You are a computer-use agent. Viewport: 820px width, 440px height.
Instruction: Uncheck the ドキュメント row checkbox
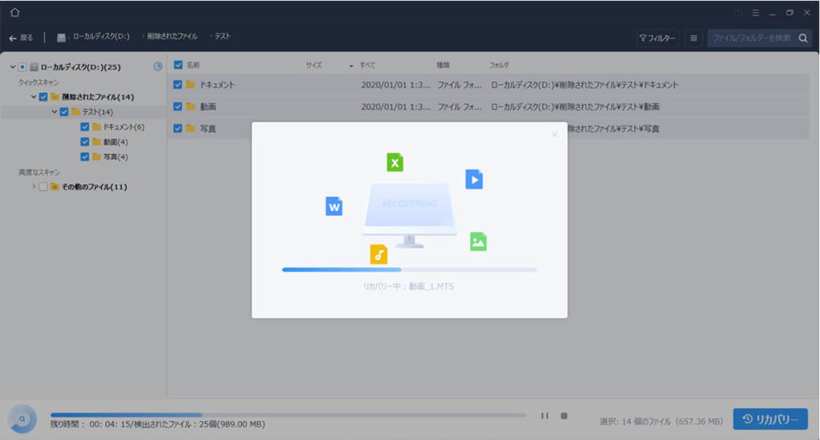(x=178, y=85)
